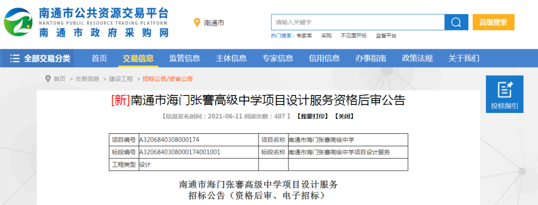Click the publish date and read count line
Screen dimensions: 538x205
227,116
